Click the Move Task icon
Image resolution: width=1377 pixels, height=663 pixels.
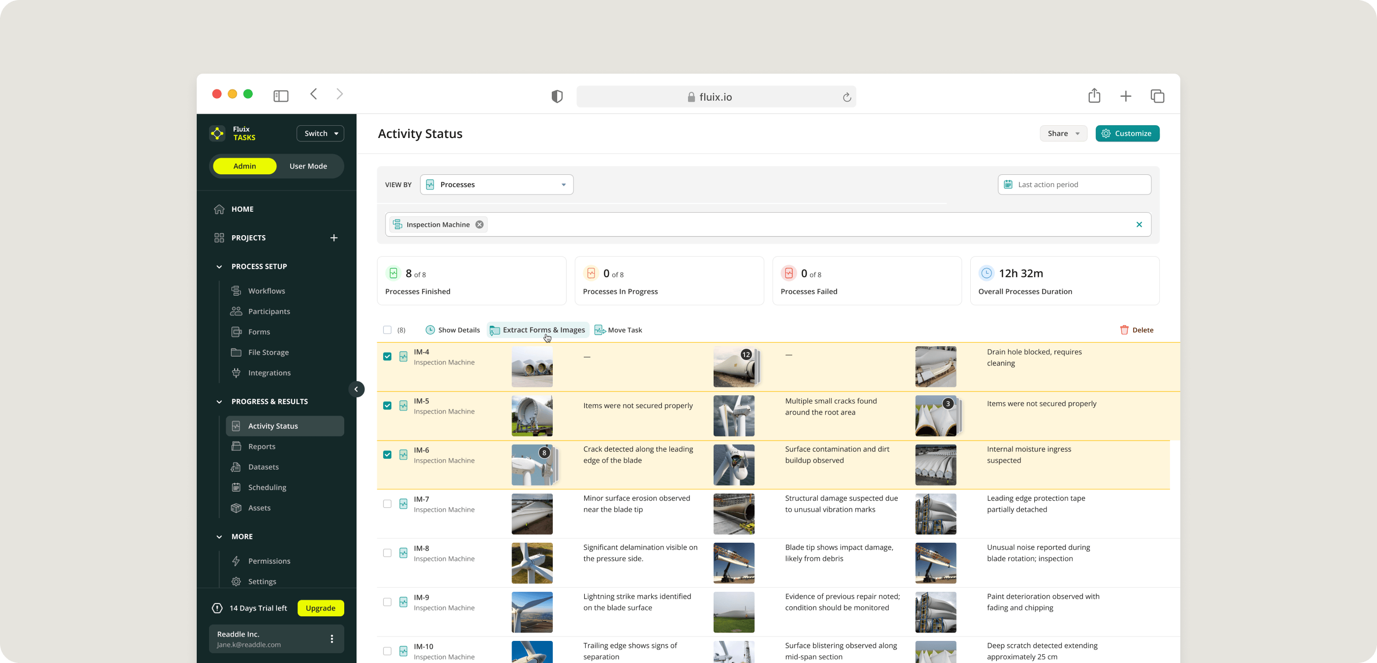tap(600, 330)
